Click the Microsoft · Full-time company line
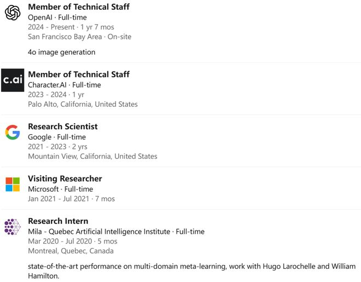The height and width of the screenshot is (282, 361). pyautogui.click(x=61, y=189)
